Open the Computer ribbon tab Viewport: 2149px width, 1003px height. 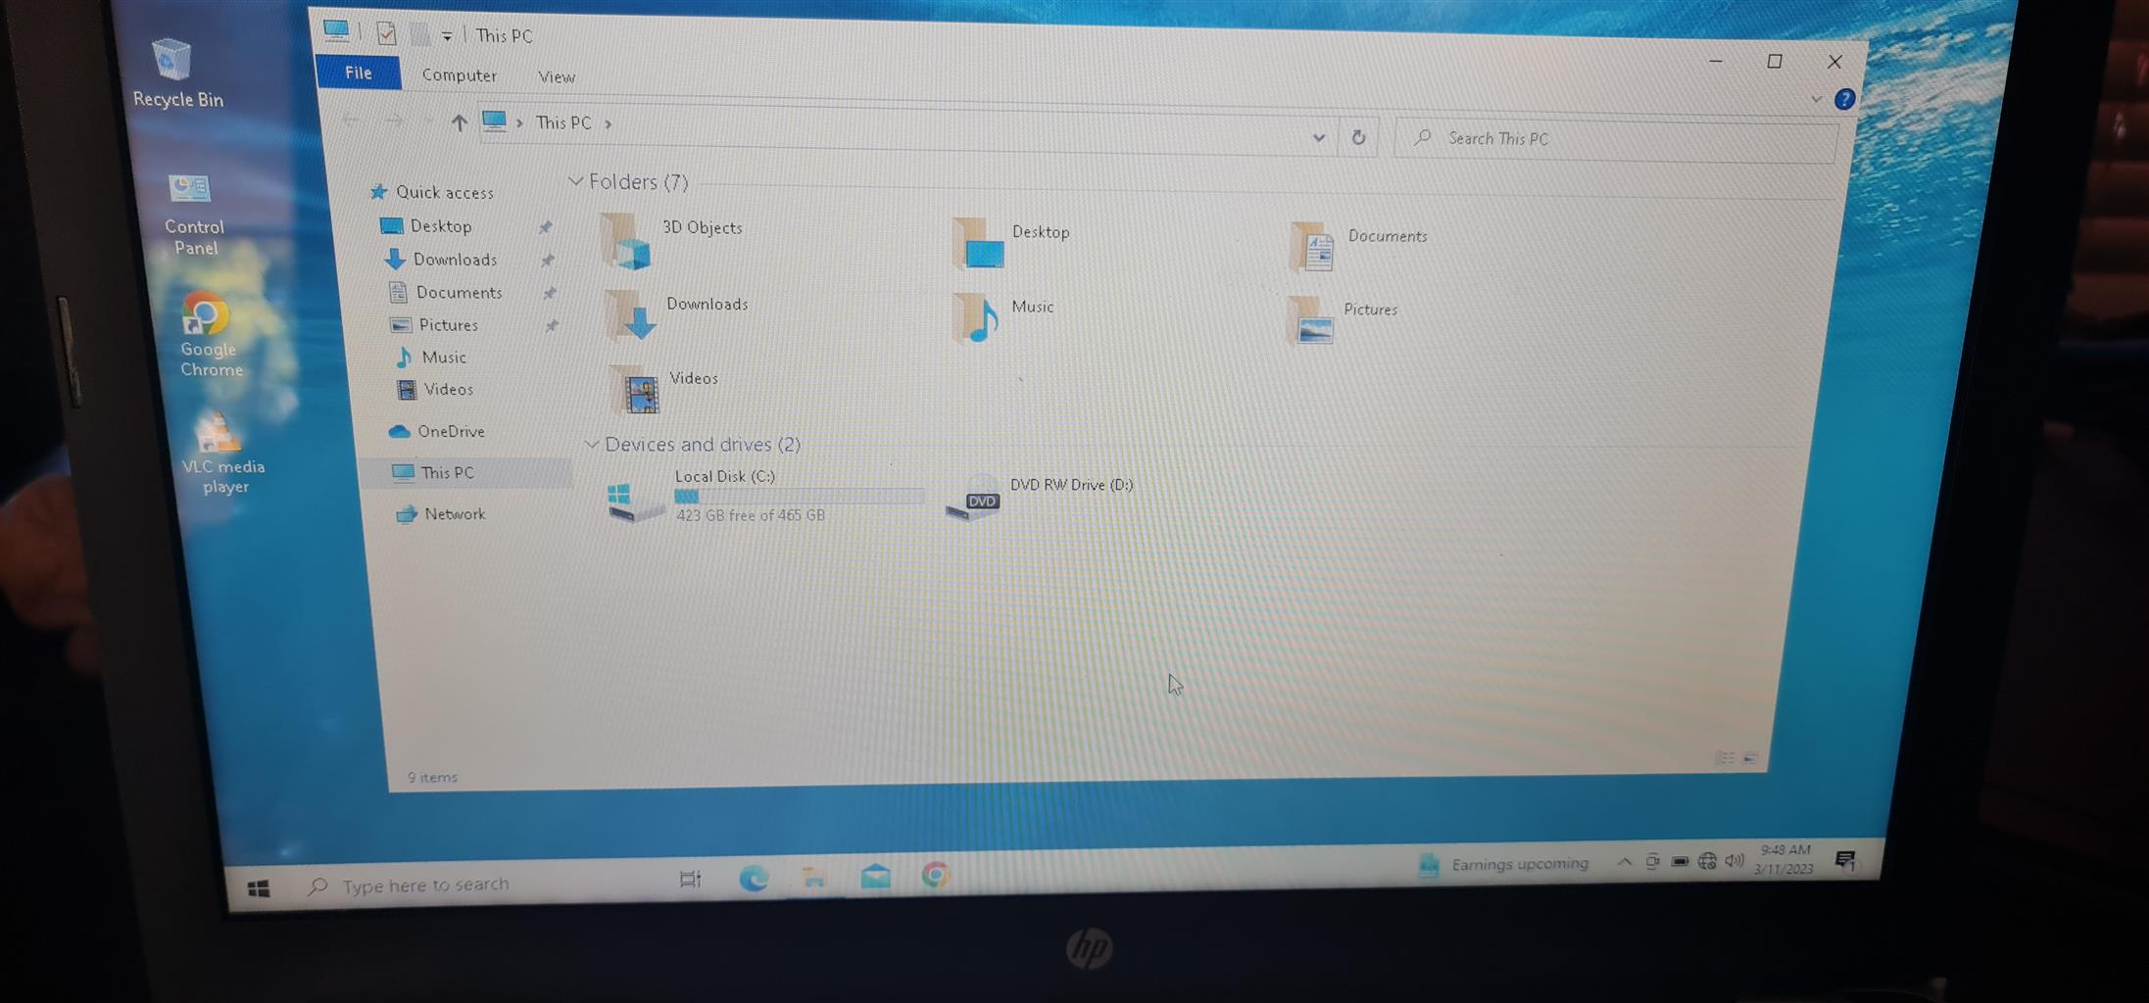click(459, 75)
